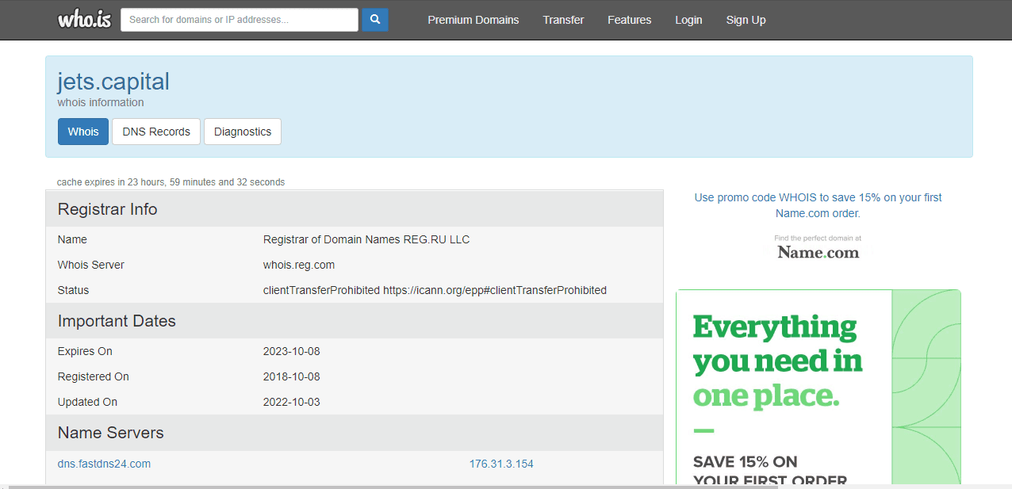Click the who.is logo

pos(84,20)
